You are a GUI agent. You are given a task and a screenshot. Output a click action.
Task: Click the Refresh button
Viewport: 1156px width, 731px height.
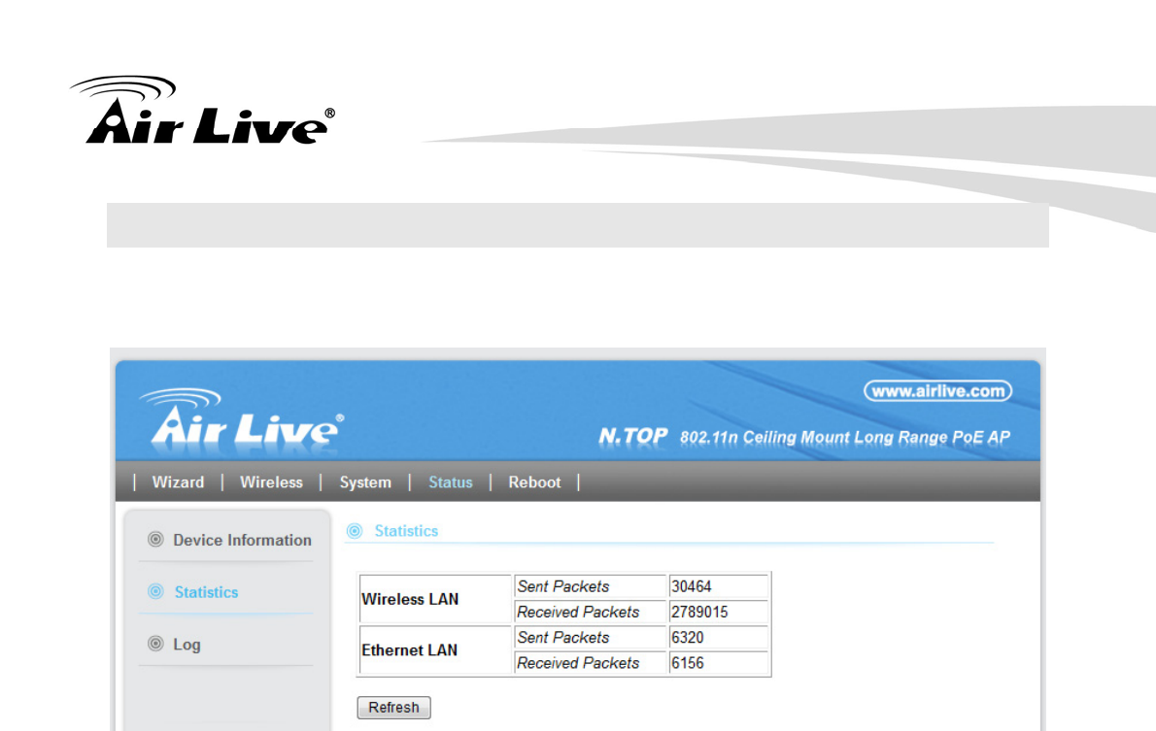click(x=393, y=708)
